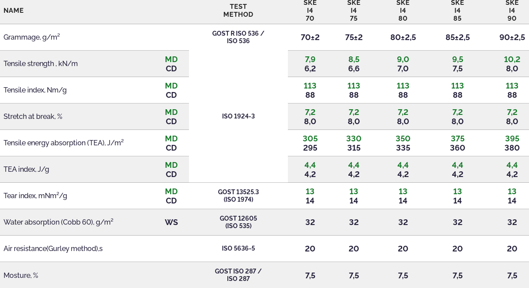Select the 70±2 grammage value

(310, 37)
